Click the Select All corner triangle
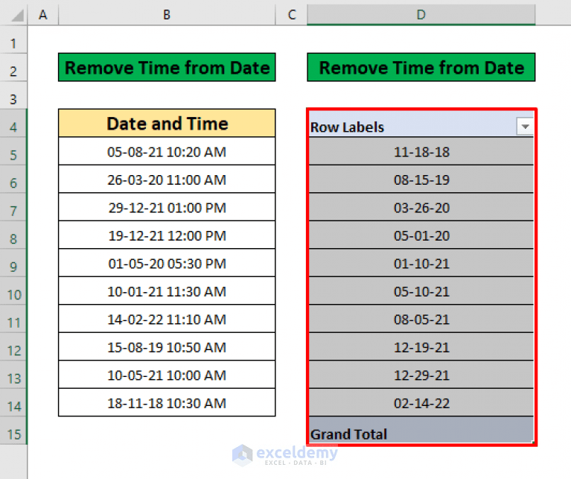The height and width of the screenshot is (479, 571). [x=16, y=16]
